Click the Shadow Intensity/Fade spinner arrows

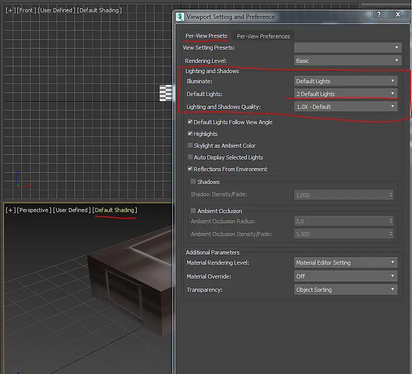(391, 195)
